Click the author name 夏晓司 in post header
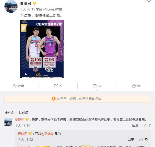The width and height of the screenshot is (155, 147). coord(25,3)
